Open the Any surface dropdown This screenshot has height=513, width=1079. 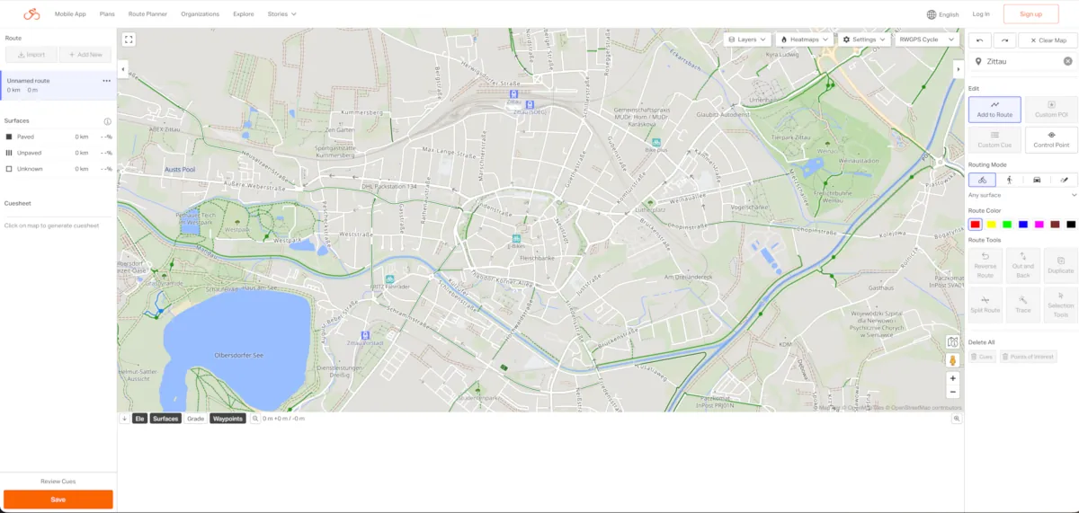pos(1022,195)
